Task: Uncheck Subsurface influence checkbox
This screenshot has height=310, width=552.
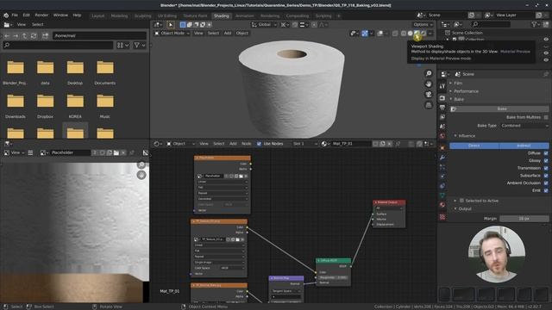Action: coord(546,176)
